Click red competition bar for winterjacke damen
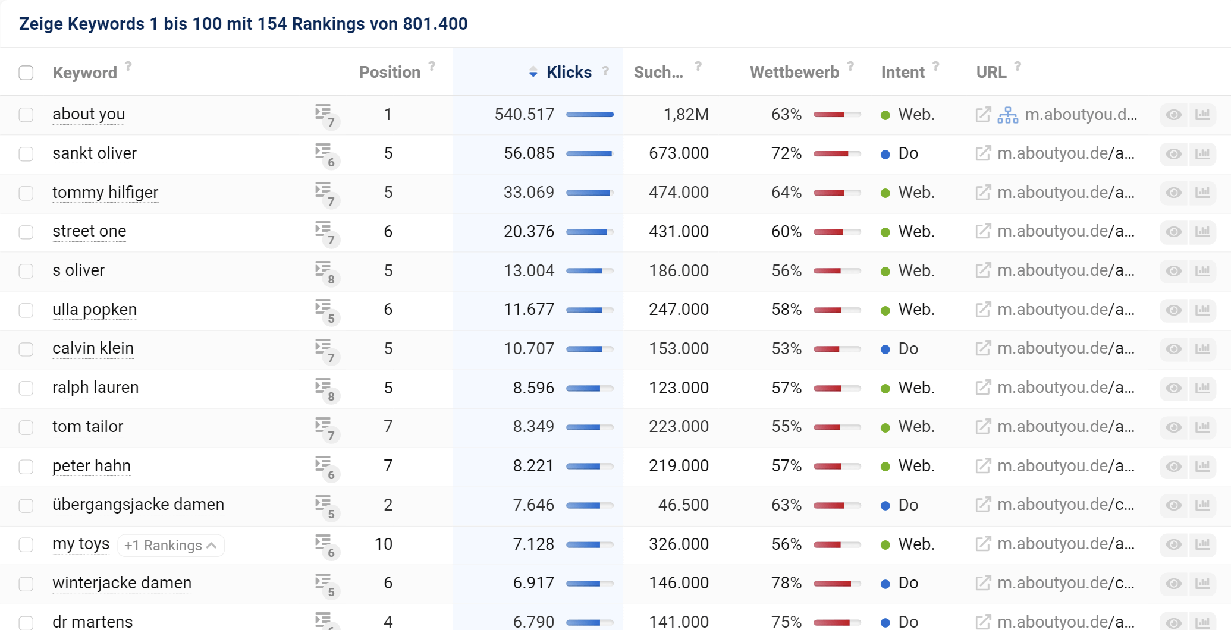The image size is (1231, 630). point(837,583)
